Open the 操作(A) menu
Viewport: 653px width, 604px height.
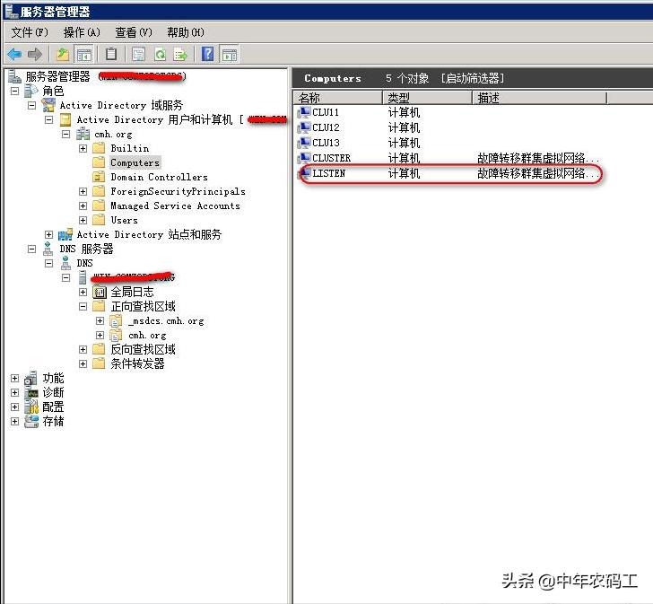[82, 32]
